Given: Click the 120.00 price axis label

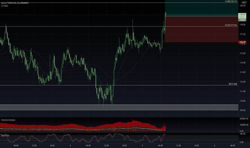Looking at the screenshot, I should point(242,6).
